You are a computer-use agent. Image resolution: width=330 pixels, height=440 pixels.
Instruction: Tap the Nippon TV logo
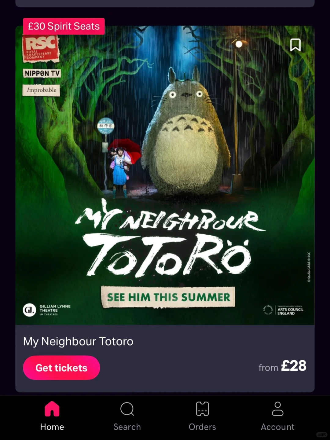click(42, 73)
